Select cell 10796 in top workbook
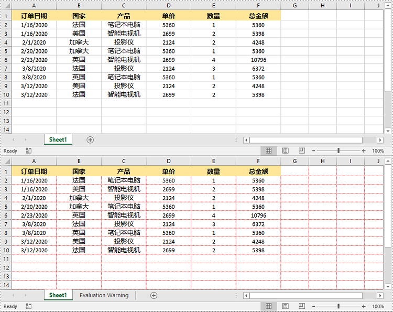Viewport: 393px width, 312px height. point(258,60)
